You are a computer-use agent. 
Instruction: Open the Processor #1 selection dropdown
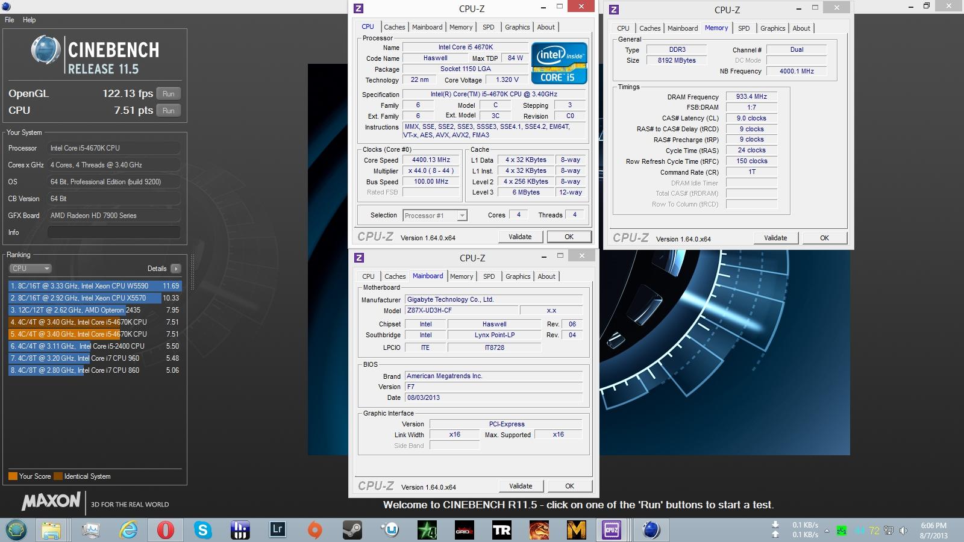(435, 216)
